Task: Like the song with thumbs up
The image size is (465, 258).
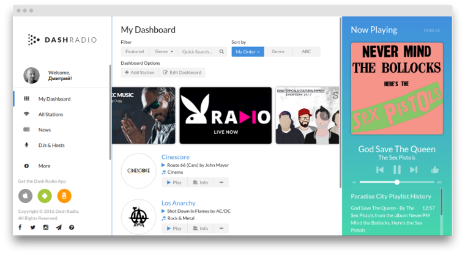Action: click(435, 170)
